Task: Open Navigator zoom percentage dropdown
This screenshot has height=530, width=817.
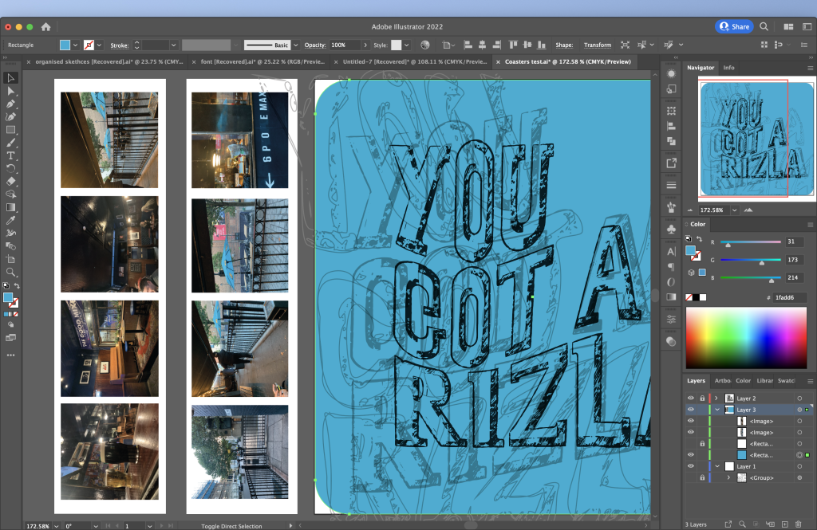Action: pos(734,210)
